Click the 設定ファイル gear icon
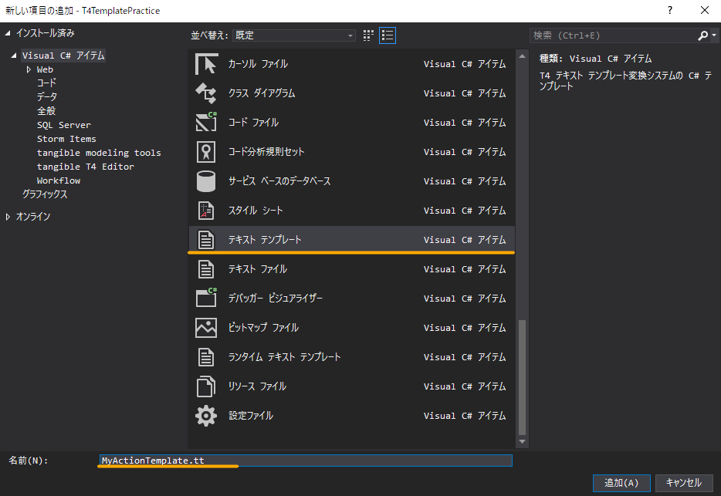This screenshot has width=721, height=496. click(x=206, y=416)
